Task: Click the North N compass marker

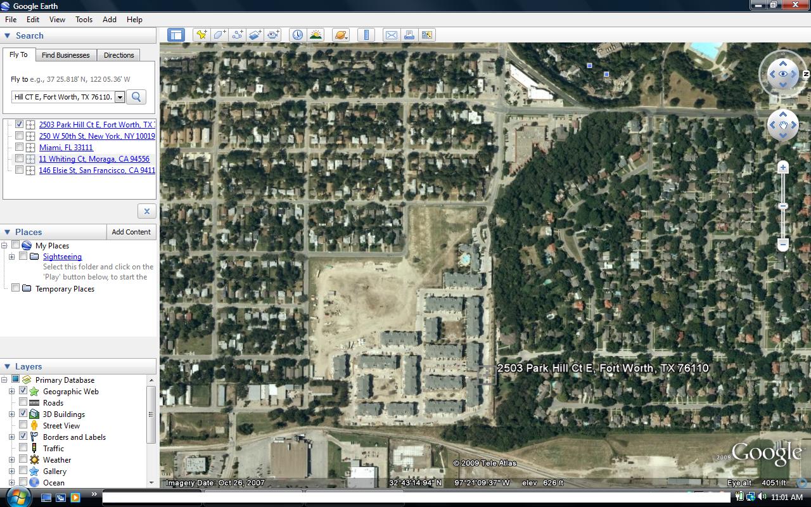Action: point(806,74)
